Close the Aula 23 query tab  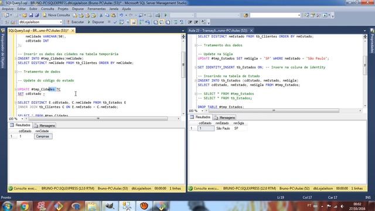[251, 30]
